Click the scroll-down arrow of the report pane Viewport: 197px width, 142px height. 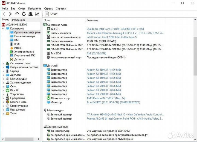coord(195,140)
